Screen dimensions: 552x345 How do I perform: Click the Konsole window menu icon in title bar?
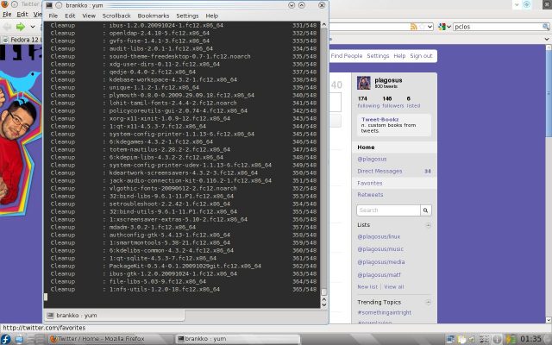(x=49, y=5)
